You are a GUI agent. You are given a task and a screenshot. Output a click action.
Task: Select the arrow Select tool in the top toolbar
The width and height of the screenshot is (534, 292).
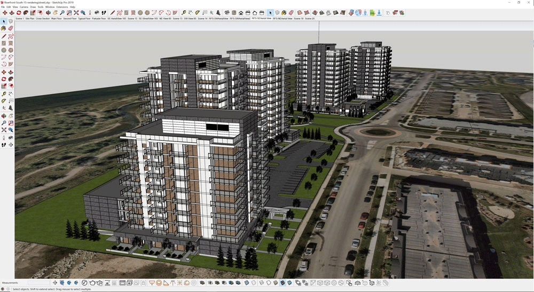point(270,13)
